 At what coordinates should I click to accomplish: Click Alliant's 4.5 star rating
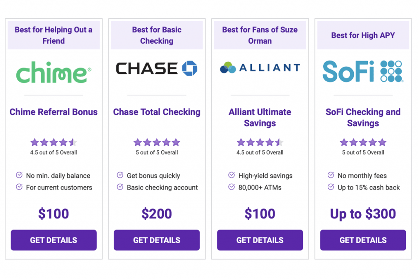pos(260,143)
